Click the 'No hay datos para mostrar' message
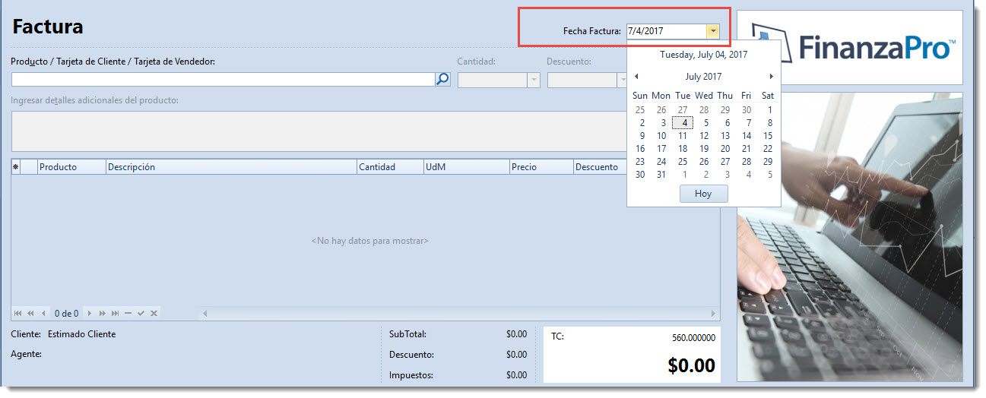The height and width of the screenshot is (398, 986). (370, 241)
